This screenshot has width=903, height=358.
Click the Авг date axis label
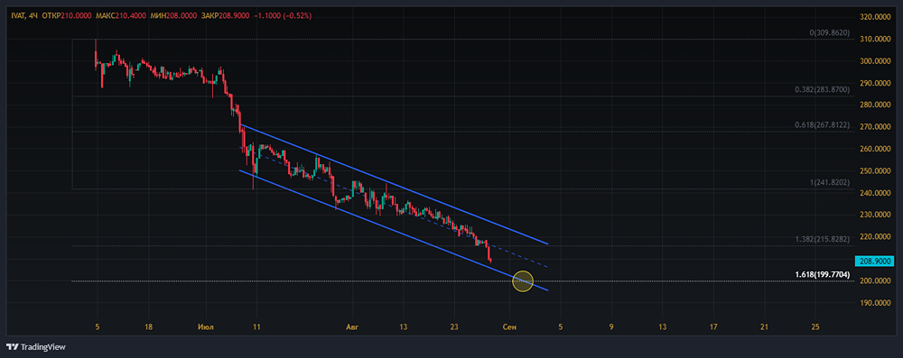351,327
